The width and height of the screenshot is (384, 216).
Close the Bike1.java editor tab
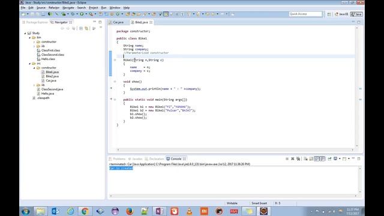(151, 22)
